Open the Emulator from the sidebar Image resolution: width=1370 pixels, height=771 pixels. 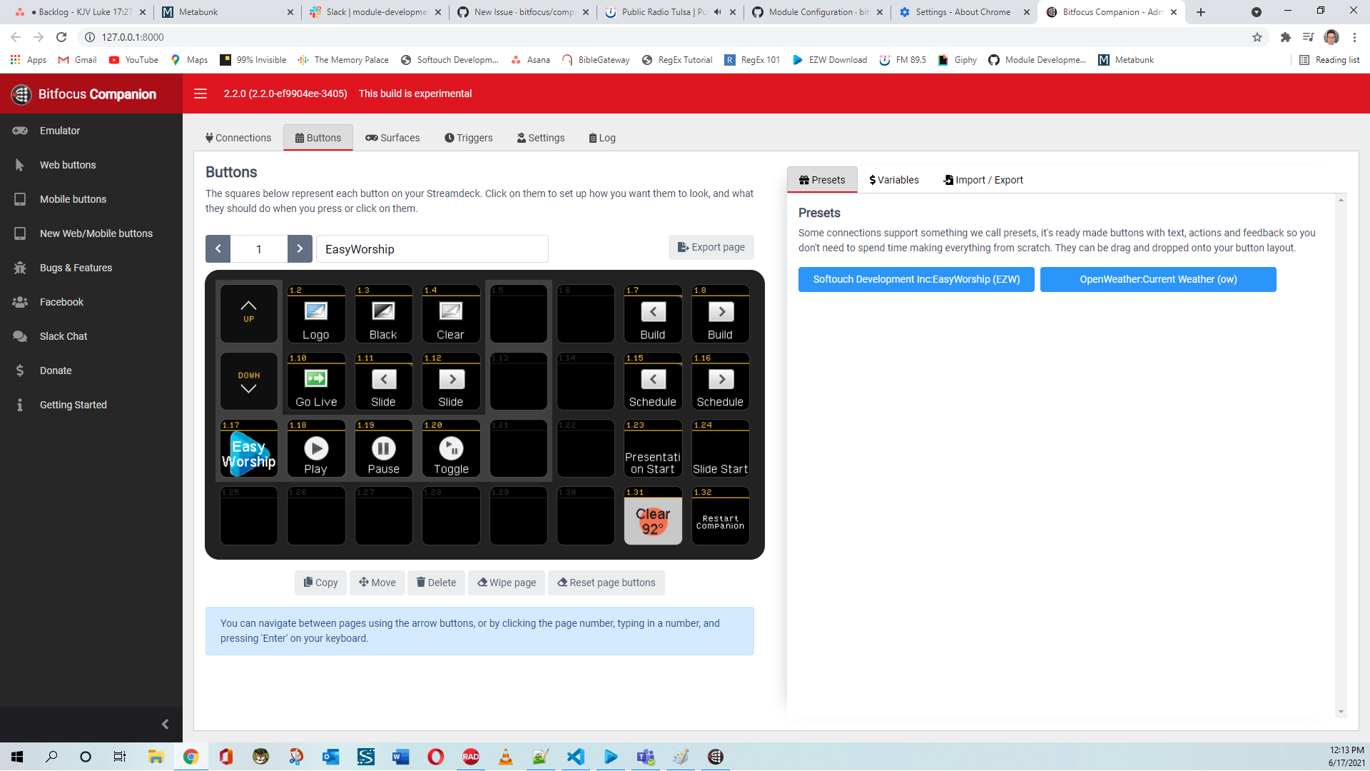(x=60, y=130)
